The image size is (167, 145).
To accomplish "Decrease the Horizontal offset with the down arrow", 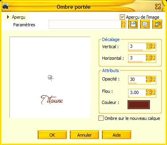I will (148, 59).
